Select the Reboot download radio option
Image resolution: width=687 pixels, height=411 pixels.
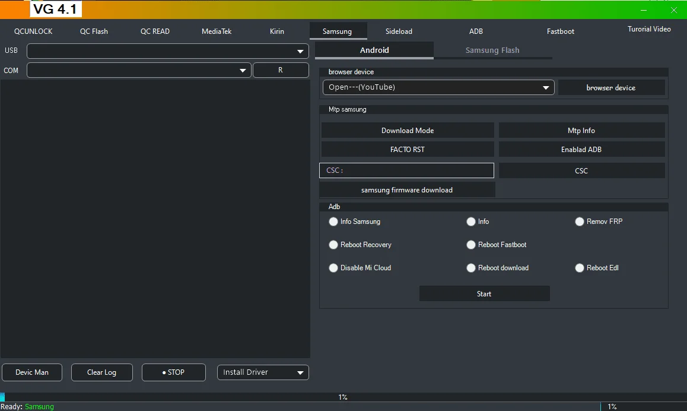(x=497, y=268)
